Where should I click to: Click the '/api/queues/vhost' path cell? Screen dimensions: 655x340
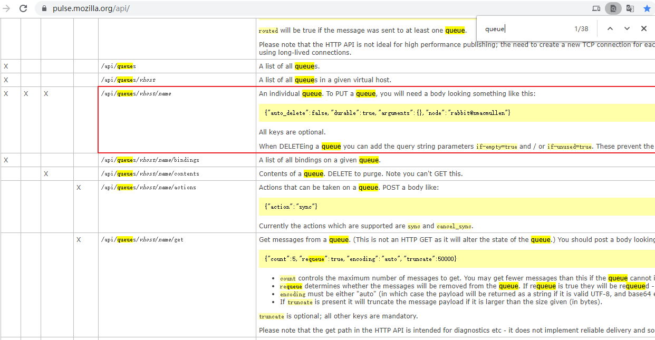(128, 80)
